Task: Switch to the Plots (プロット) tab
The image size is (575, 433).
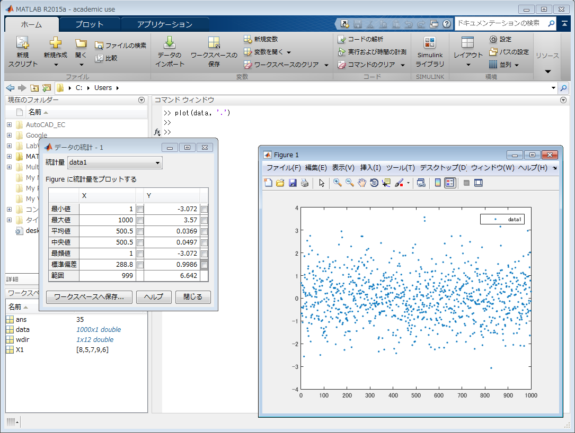Action: (90, 24)
